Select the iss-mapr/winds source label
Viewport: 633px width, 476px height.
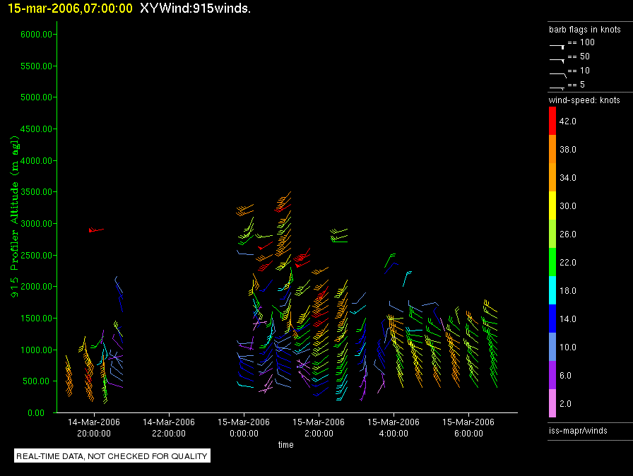(x=578, y=430)
